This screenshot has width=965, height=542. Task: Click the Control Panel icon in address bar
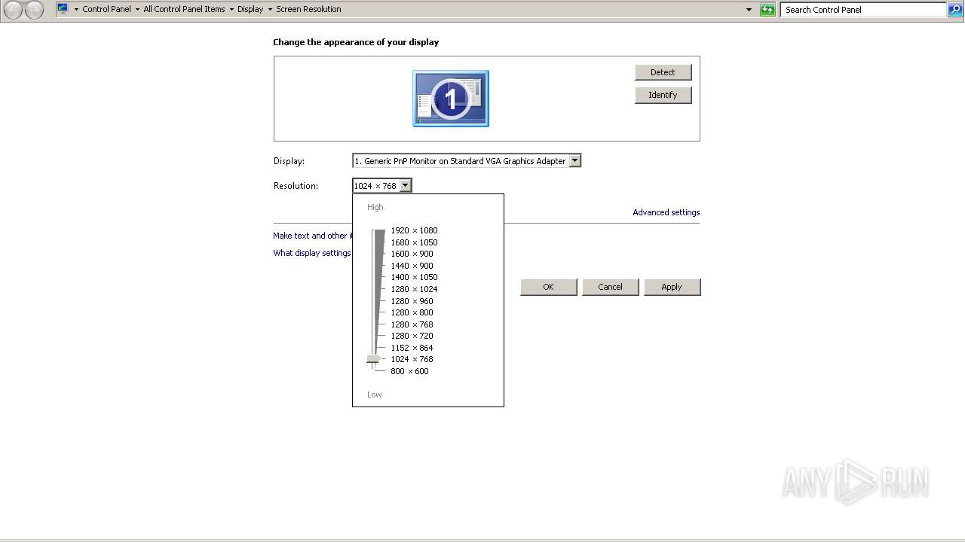click(x=63, y=9)
